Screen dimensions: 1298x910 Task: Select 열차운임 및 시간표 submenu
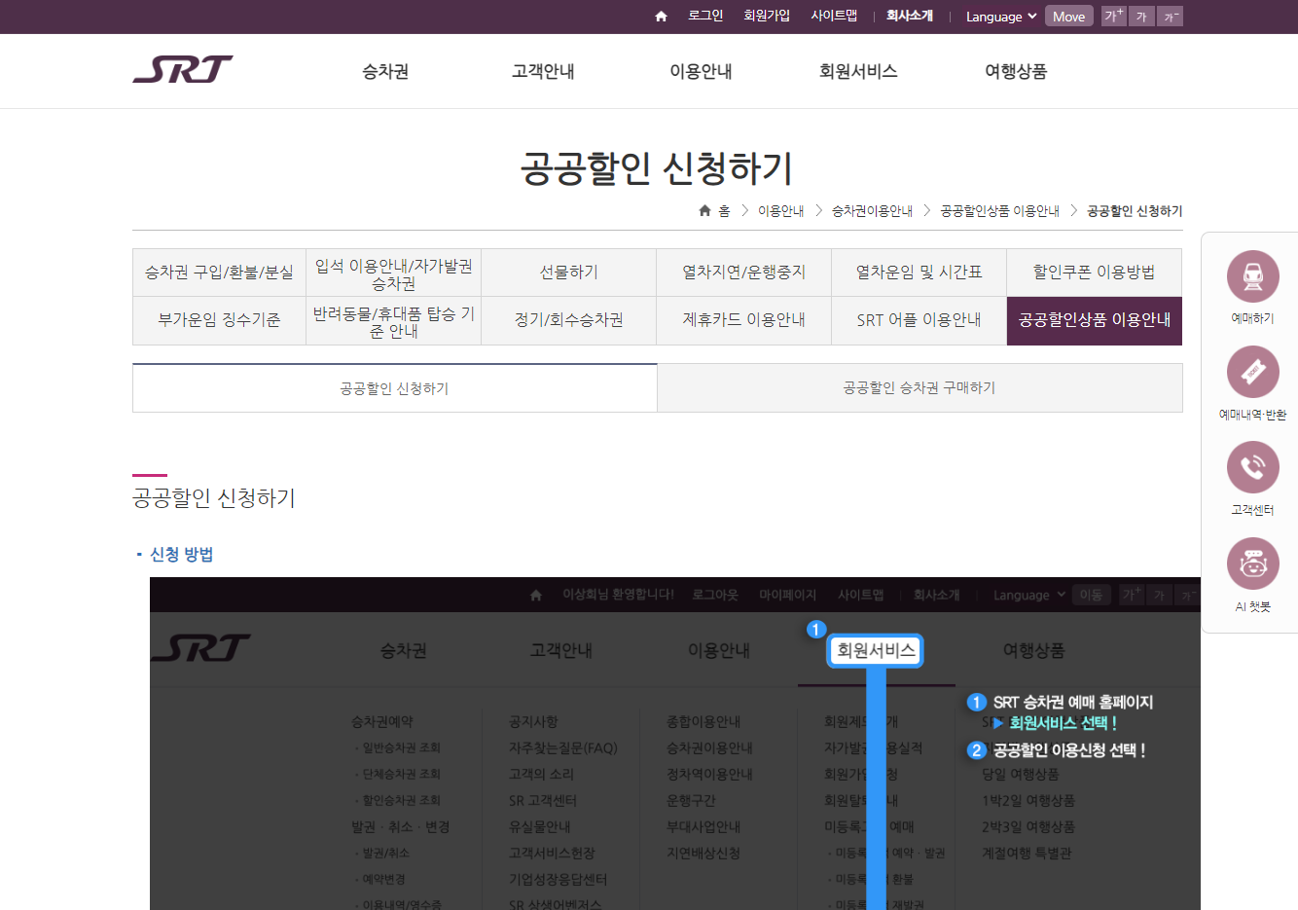coord(919,273)
